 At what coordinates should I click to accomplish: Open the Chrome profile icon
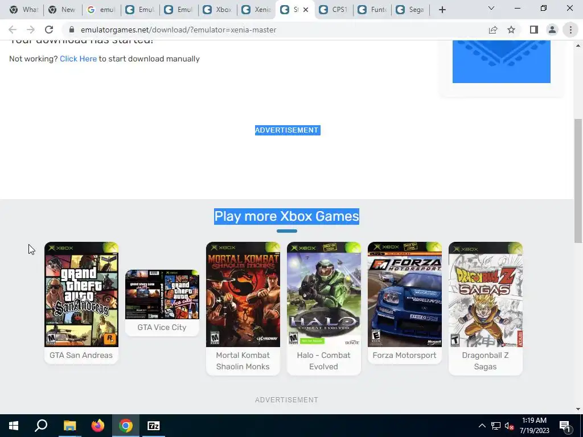(552, 30)
